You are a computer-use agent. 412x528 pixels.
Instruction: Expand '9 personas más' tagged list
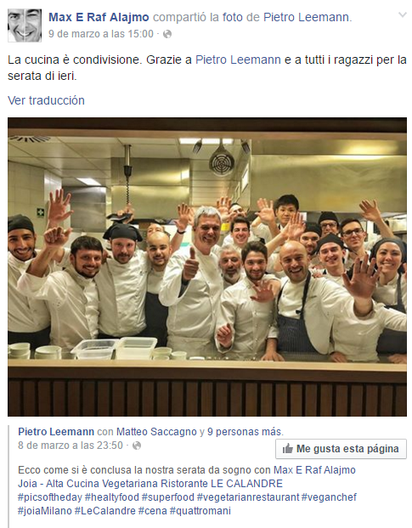pyautogui.click(x=246, y=432)
